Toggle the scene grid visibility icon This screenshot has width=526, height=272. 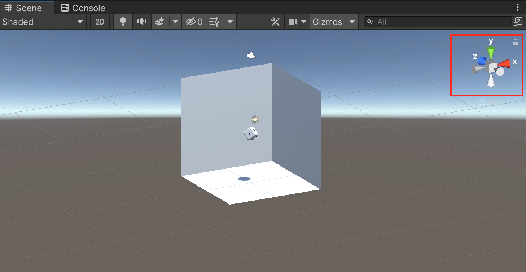215,22
